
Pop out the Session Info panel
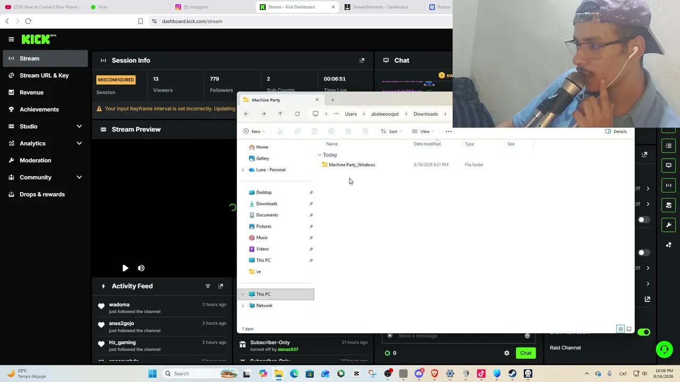[362, 60]
